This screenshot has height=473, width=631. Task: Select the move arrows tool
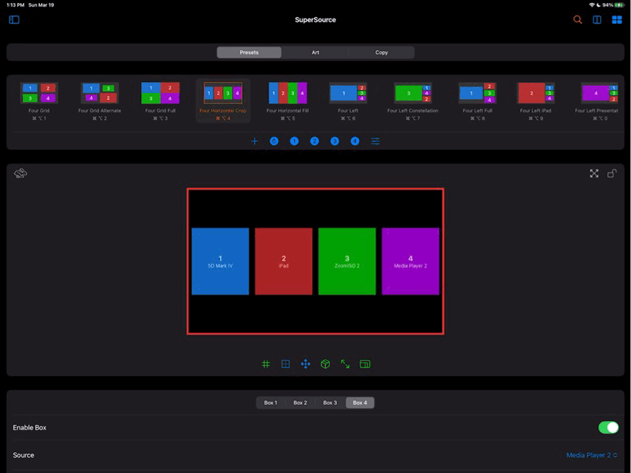click(x=305, y=364)
